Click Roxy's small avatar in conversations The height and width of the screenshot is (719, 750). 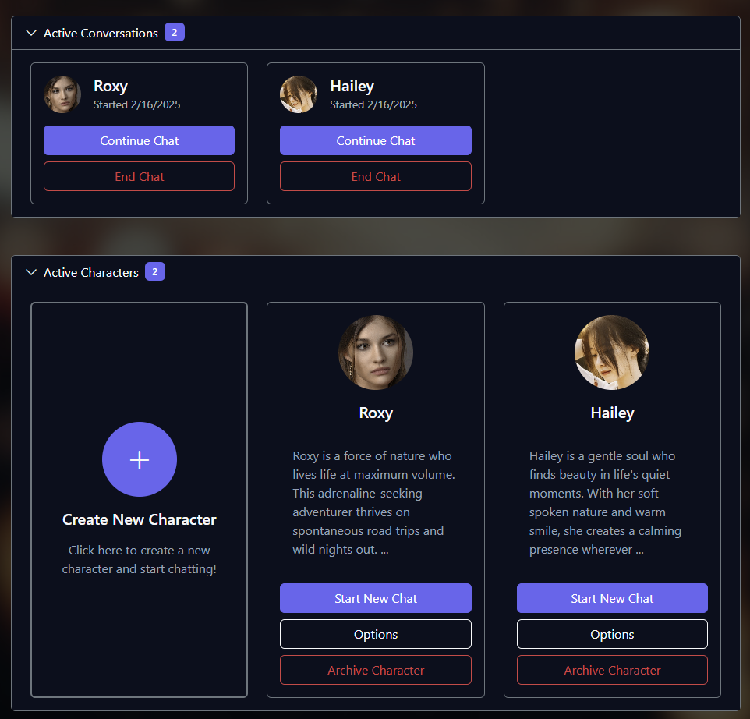pyautogui.click(x=62, y=94)
